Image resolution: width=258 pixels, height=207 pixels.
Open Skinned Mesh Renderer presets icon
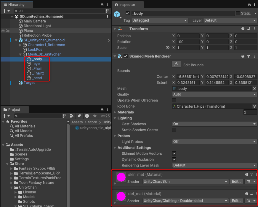pyautogui.click(x=249, y=56)
